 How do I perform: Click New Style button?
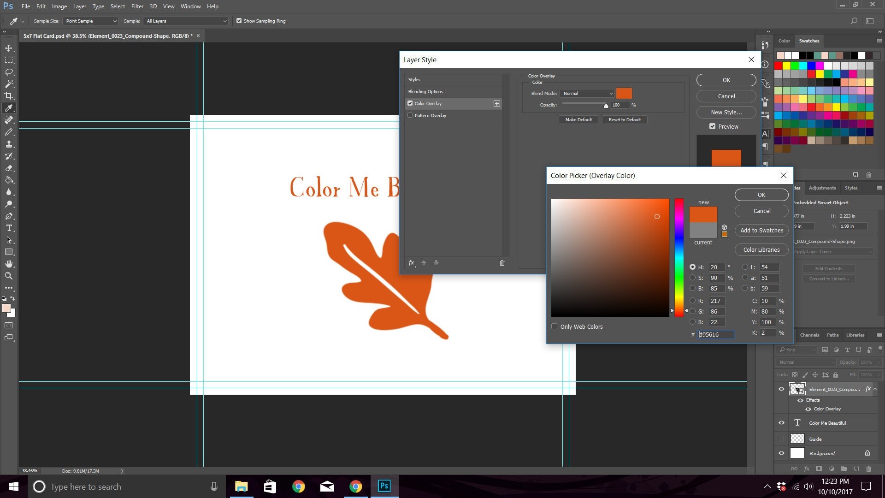click(726, 113)
